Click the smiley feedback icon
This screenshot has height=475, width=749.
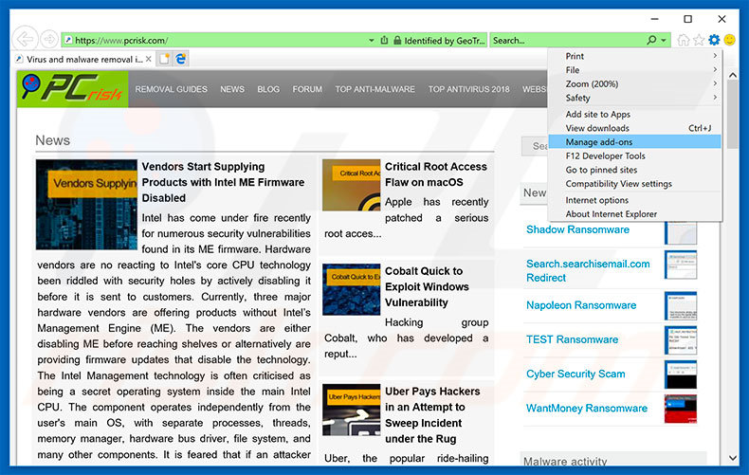point(729,40)
